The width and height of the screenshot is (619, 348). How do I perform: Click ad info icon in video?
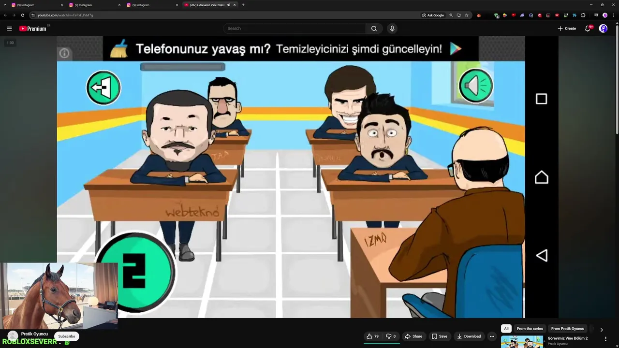pos(64,53)
